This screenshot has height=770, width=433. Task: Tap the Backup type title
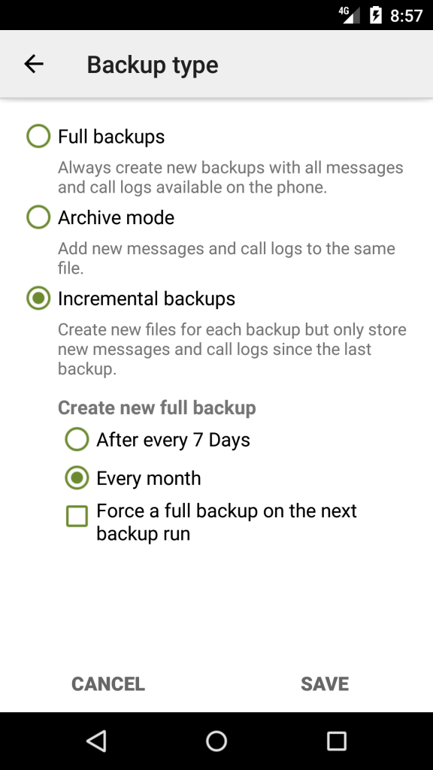pos(153,65)
